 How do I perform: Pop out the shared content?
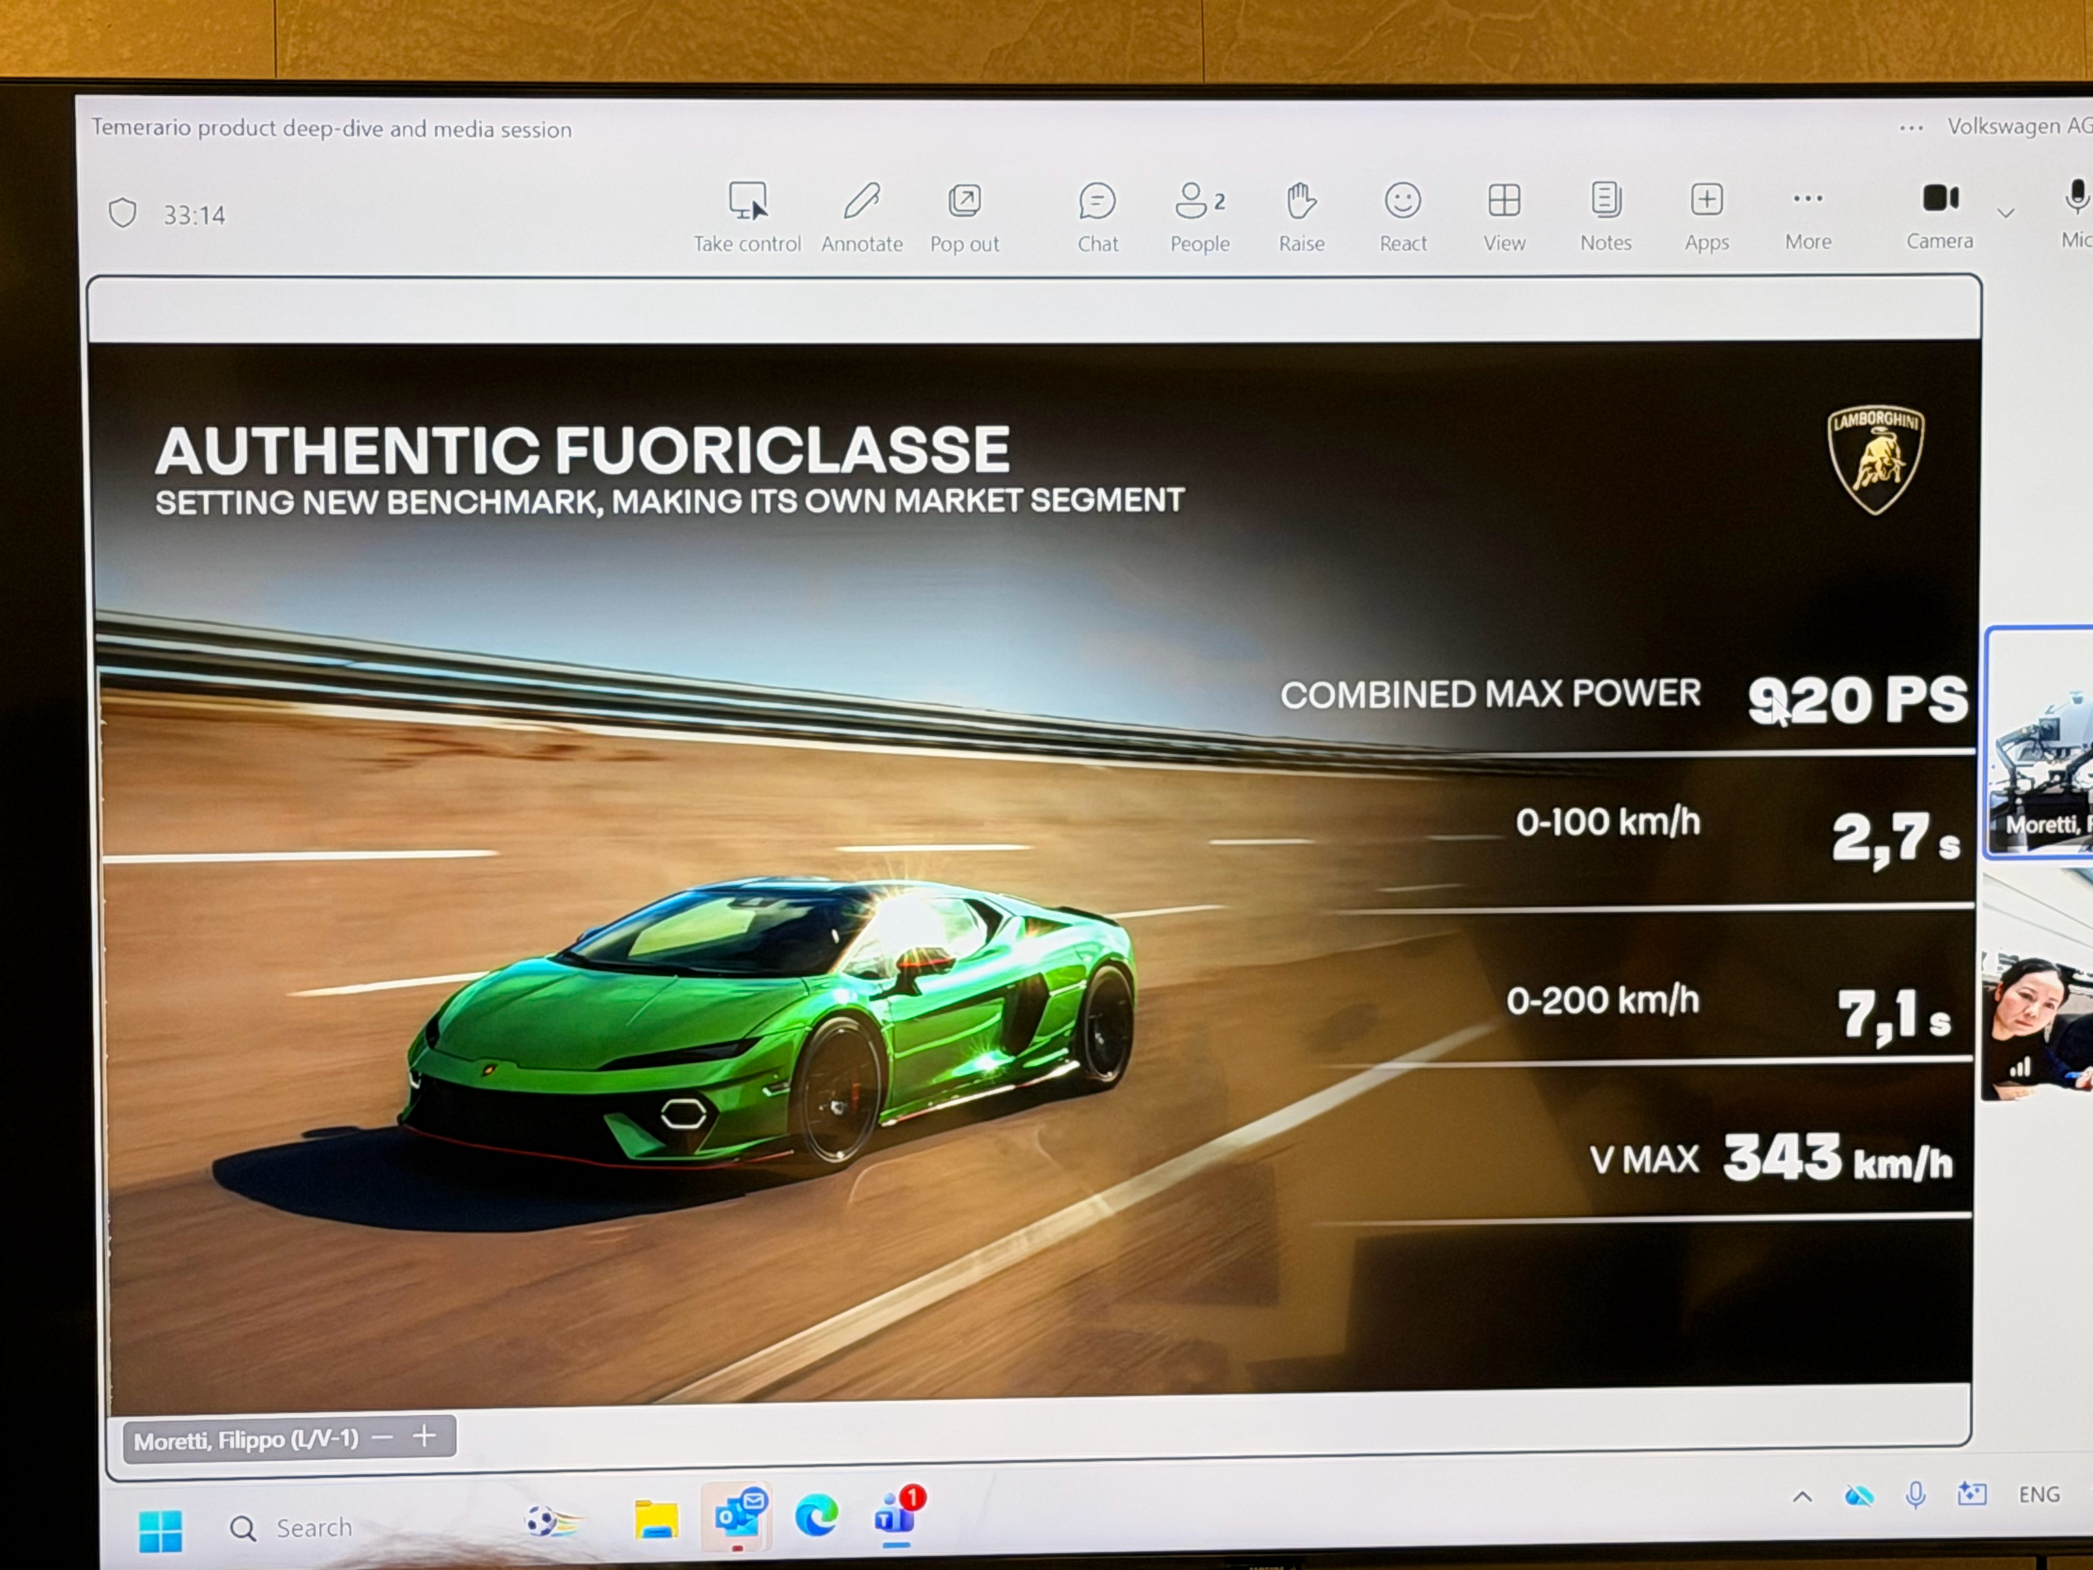964,218
